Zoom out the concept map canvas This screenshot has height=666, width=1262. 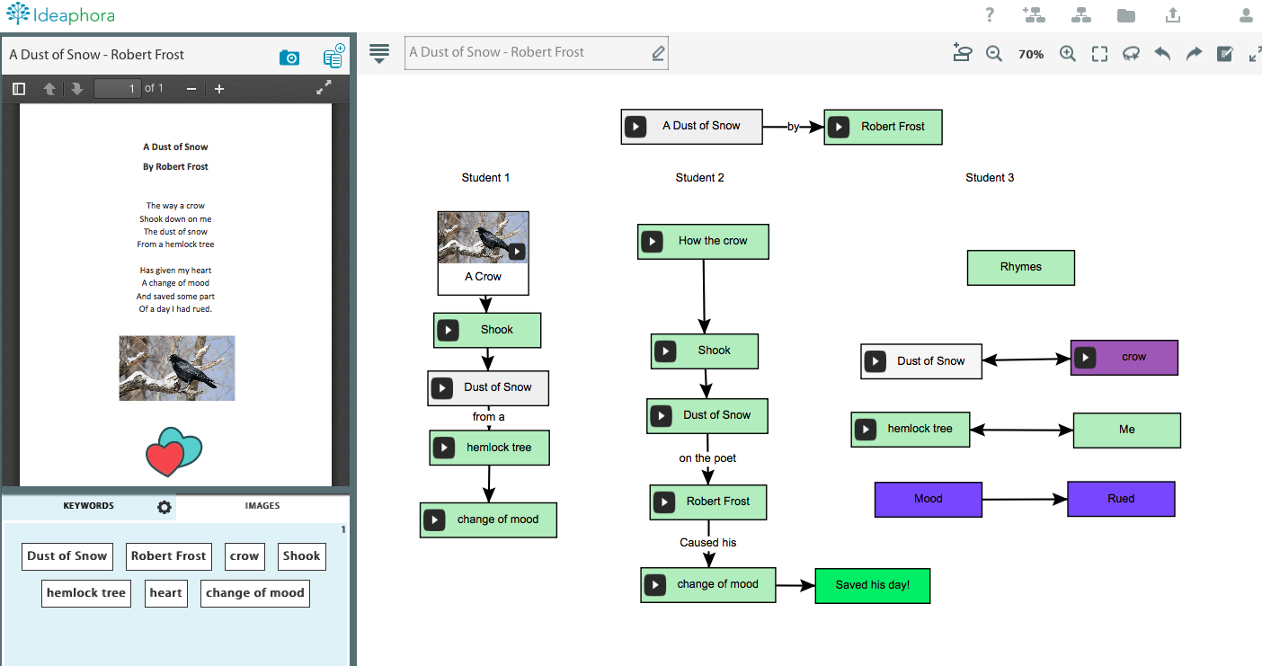coord(994,54)
